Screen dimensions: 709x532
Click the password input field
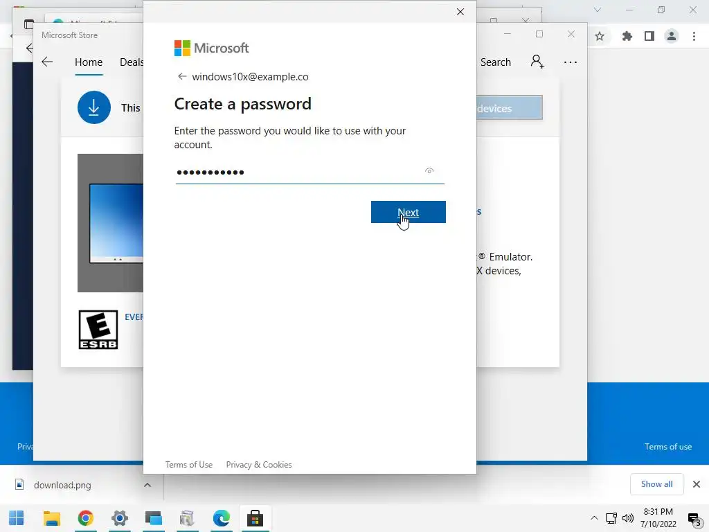point(309,172)
